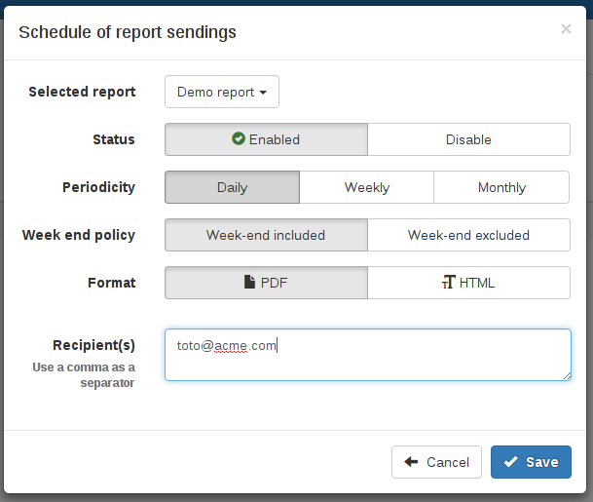The width and height of the screenshot is (593, 502).
Task: Click the text-height icon beside HTML
Action: pyautogui.click(x=448, y=283)
